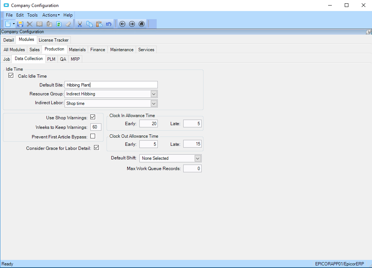372x268 pixels.
Task: Open the Finance modules tab
Action: (98, 50)
